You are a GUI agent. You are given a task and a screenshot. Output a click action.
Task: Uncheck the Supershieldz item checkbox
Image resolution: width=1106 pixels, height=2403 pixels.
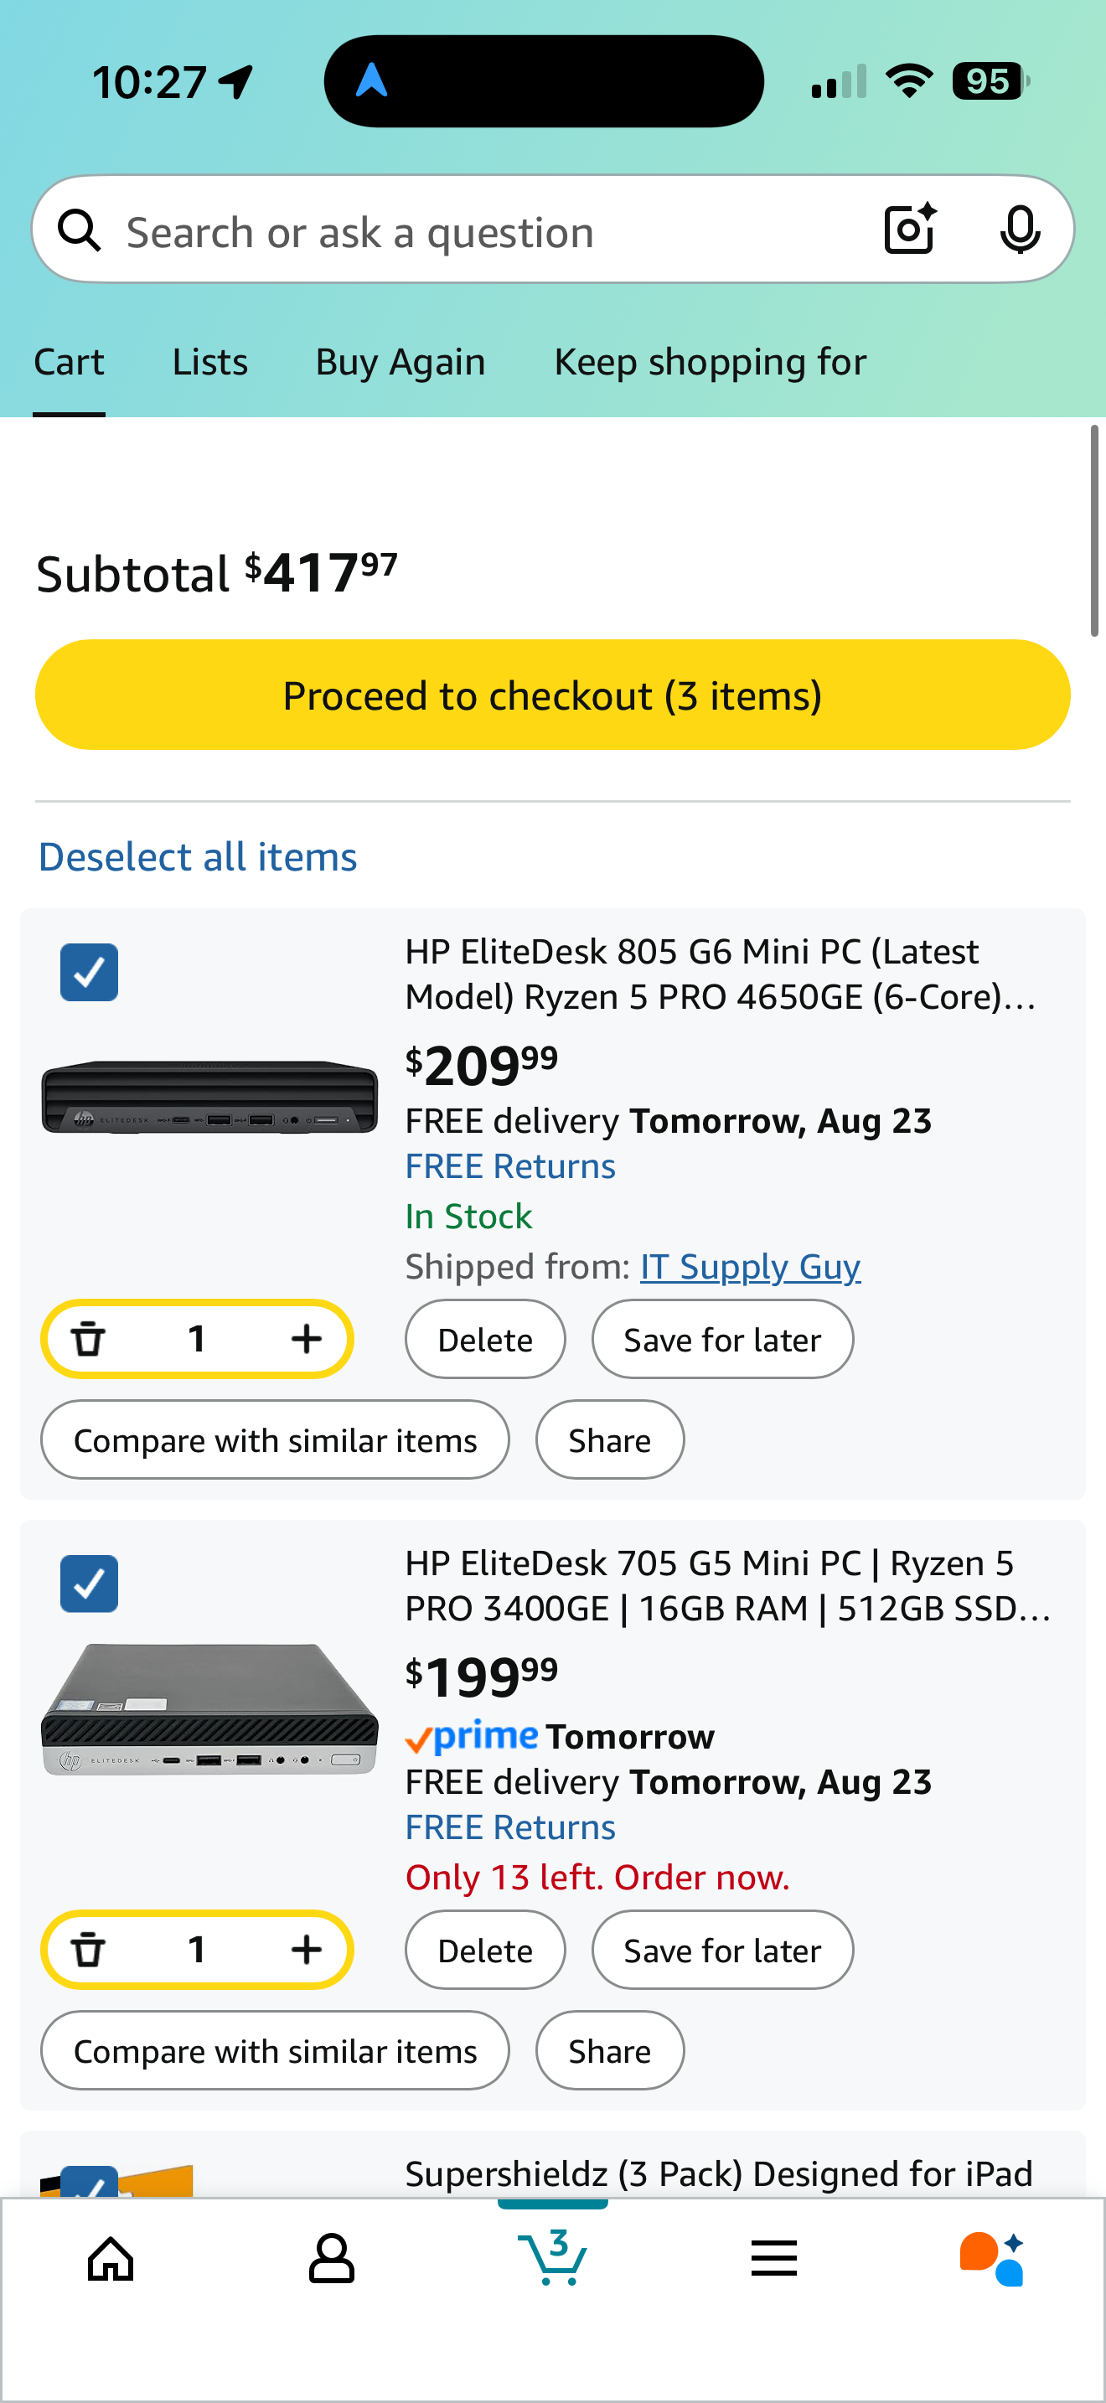click(90, 2181)
